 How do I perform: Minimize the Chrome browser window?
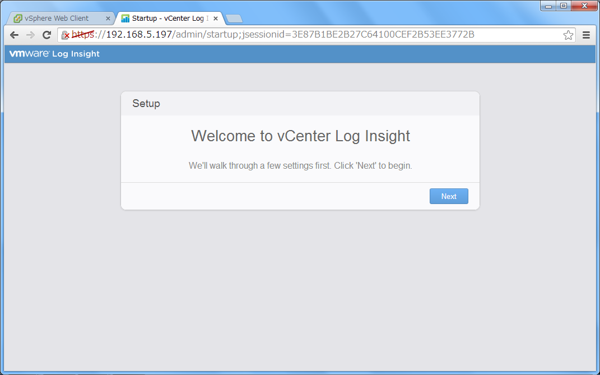coord(548,6)
